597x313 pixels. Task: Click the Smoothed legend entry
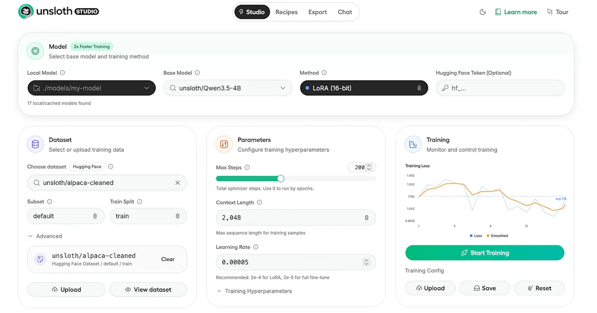click(x=497, y=236)
